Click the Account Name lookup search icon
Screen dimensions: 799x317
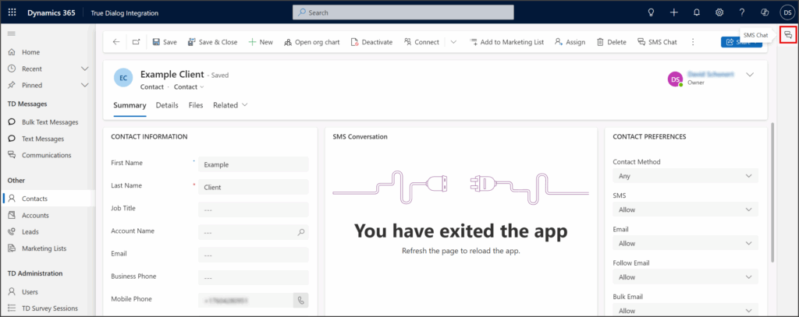[x=300, y=233]
